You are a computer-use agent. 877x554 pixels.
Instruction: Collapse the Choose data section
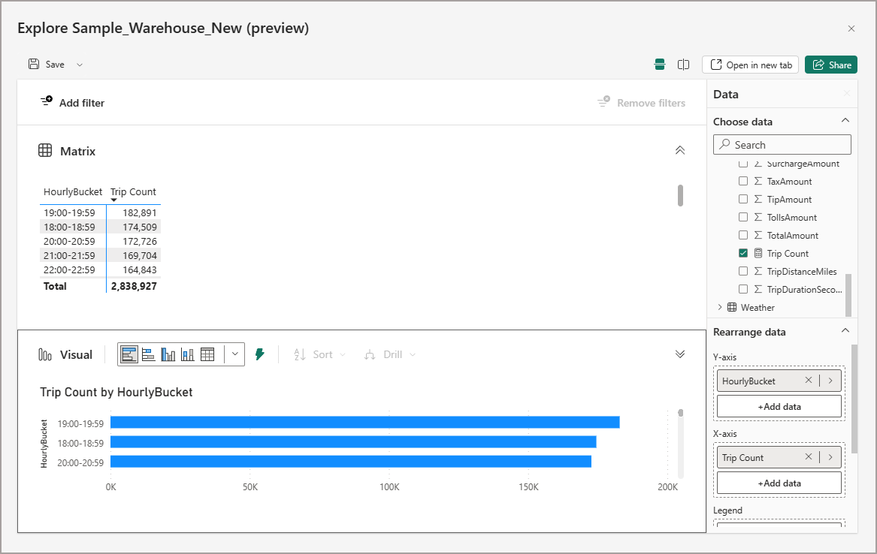tap(845, 120)
